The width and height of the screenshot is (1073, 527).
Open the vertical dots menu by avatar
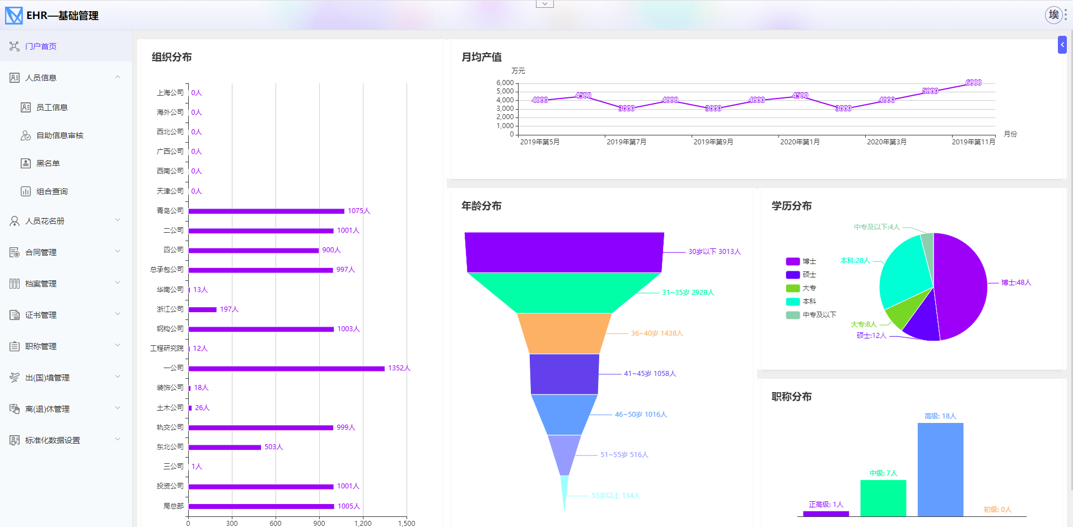pyautogui.click(x=1066, y=15)
